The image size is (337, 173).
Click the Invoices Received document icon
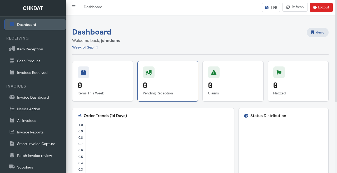pyautogui.click(x=12, y=72)
